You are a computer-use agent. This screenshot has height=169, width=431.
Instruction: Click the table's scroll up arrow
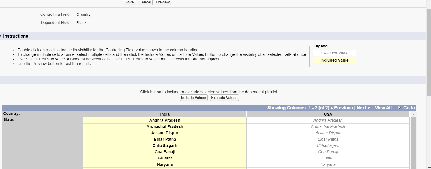(413, 114)
